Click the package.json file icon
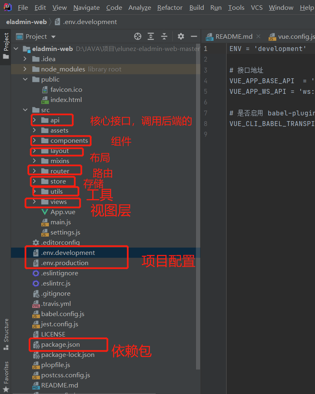Viewport: 315px width, 394px height. [x=36, y=345]
